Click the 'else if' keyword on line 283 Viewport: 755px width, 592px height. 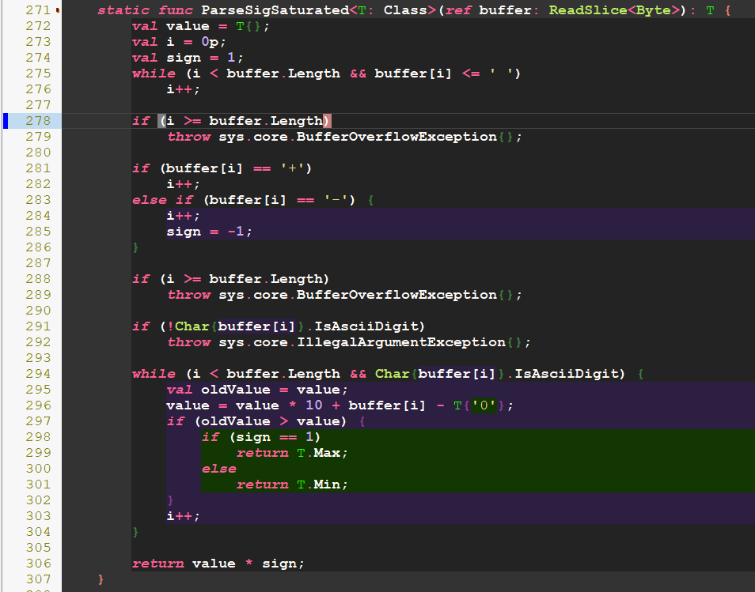(162, 200)
